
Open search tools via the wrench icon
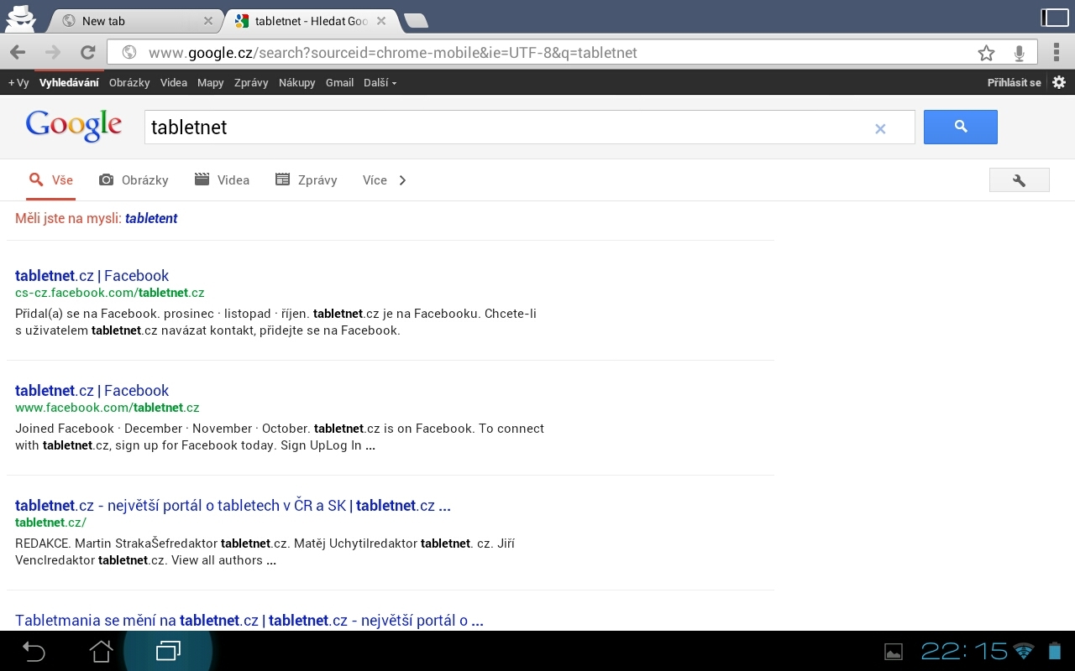click(1019, 179)
